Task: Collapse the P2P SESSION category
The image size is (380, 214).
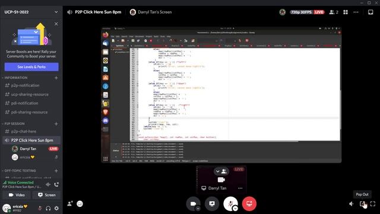Action: [14, 124]
